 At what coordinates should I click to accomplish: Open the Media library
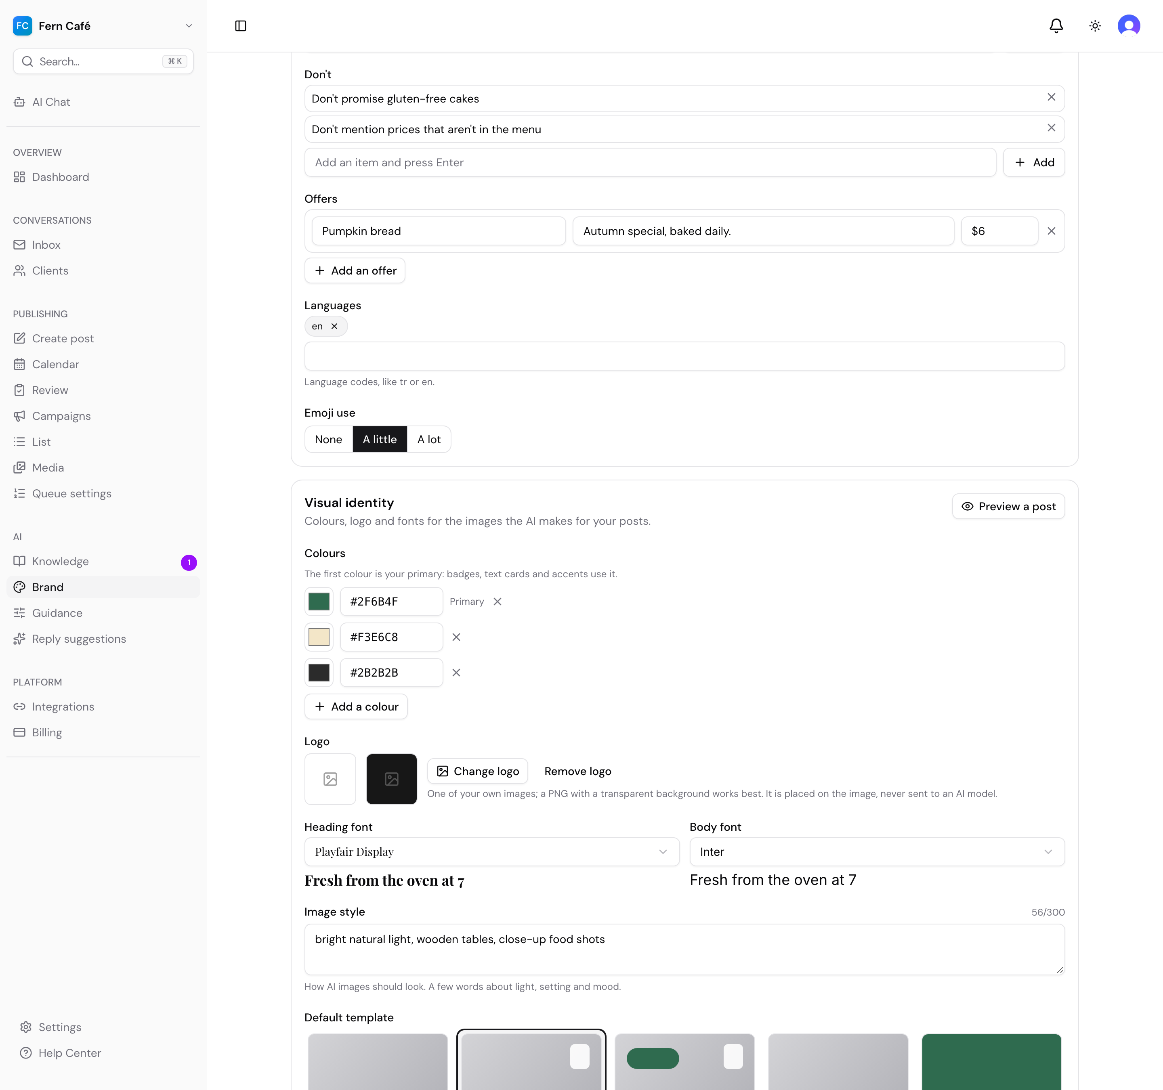tap(103, 467)
